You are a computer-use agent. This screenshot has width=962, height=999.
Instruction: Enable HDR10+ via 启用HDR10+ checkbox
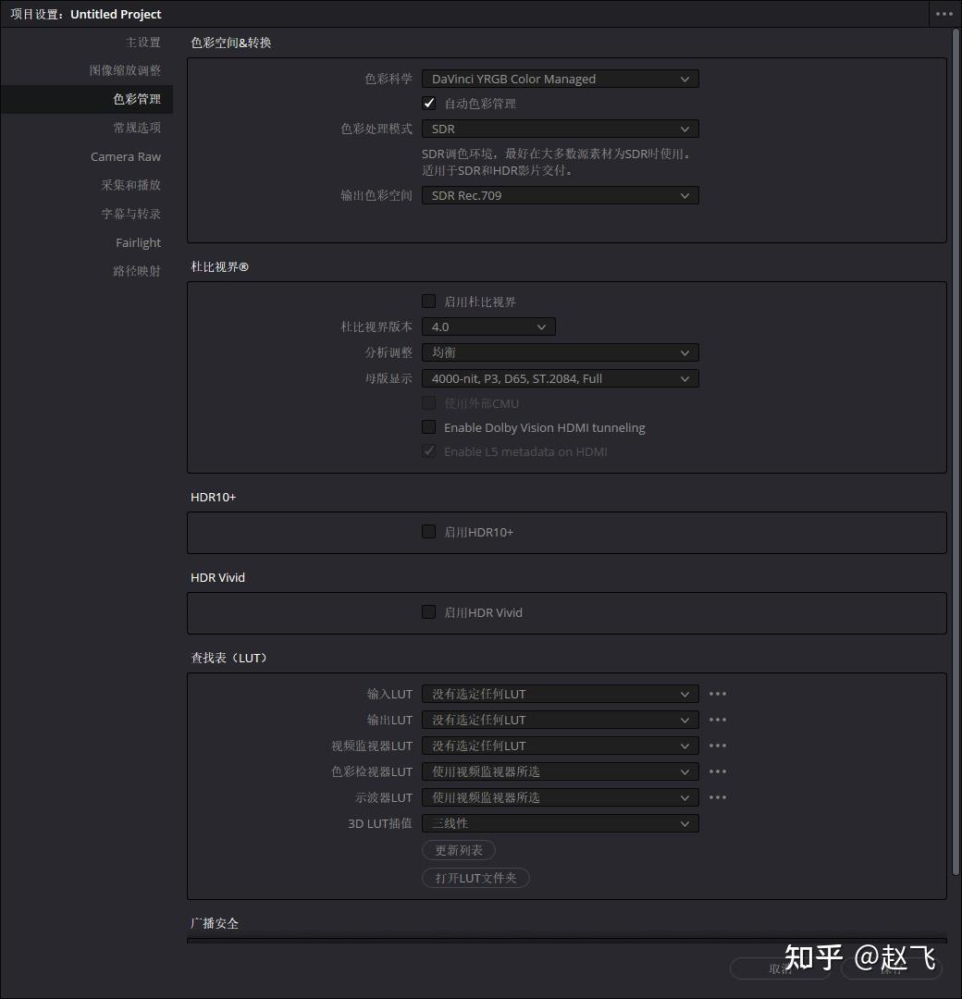(x=428, y=531)
